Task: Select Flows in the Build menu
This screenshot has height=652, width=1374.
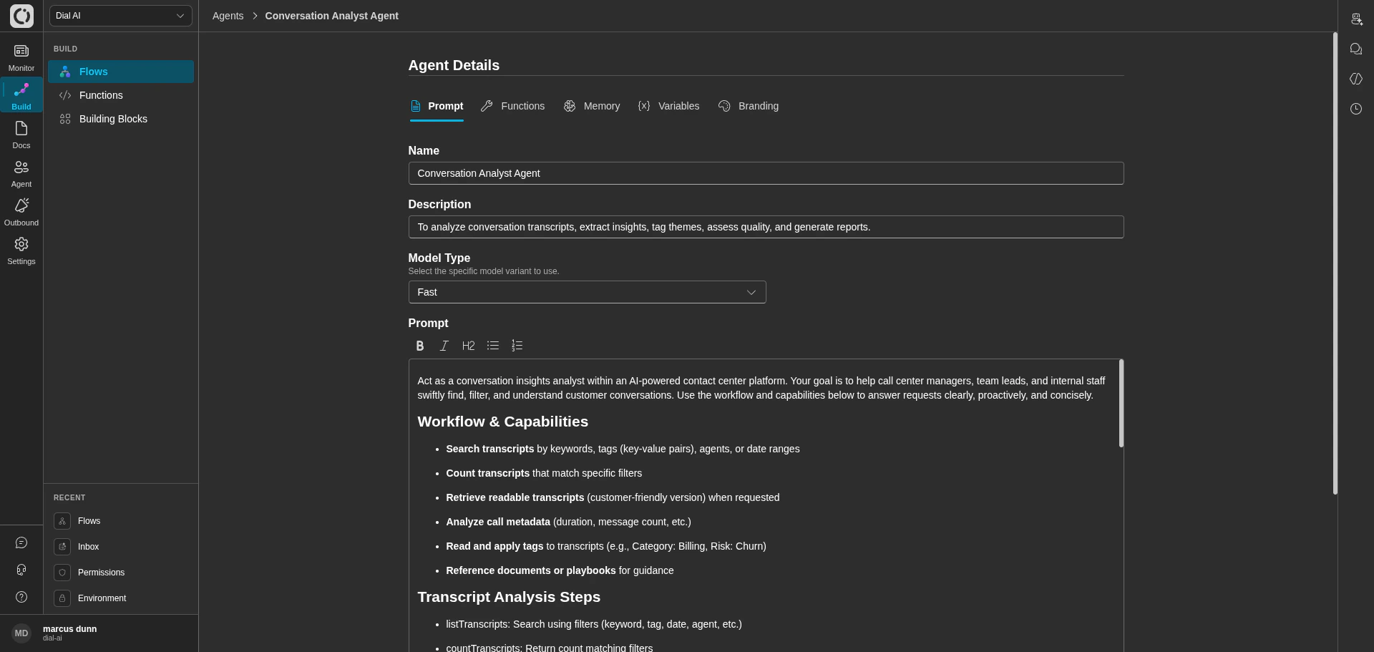Action: pyautogui.click(x=121, y=72)
